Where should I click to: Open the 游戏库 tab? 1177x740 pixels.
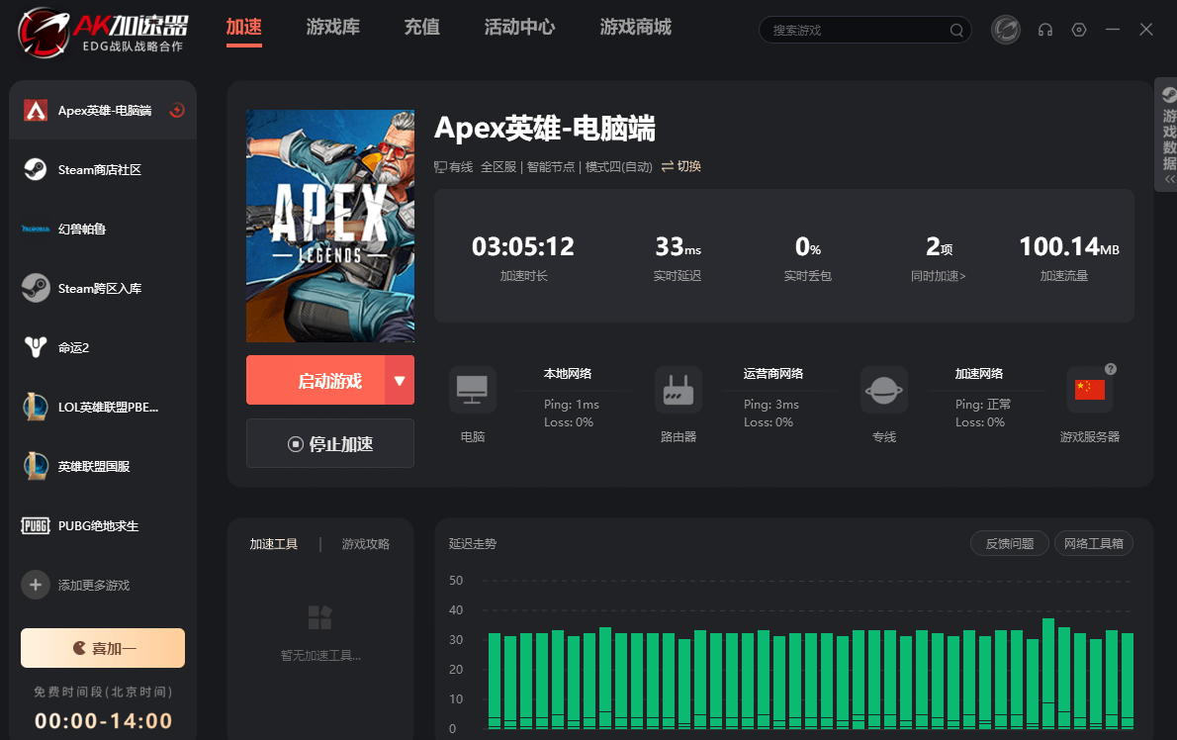(333, 27)
